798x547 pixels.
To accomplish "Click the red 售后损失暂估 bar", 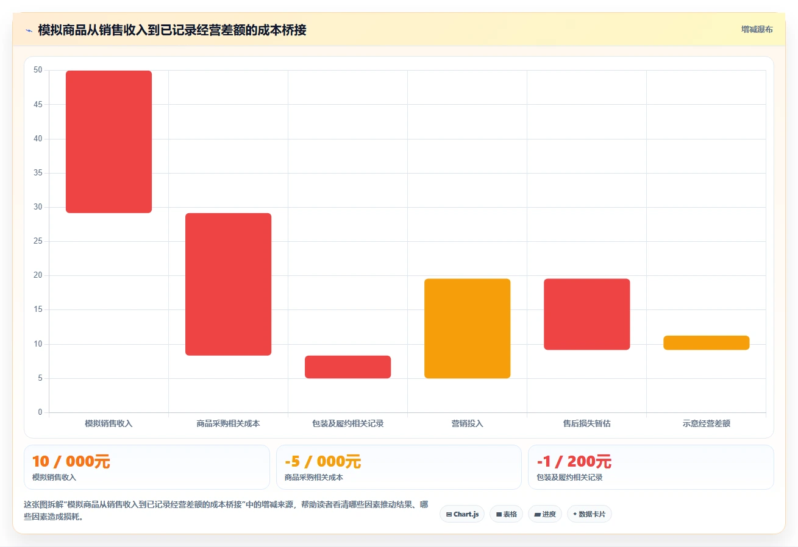I will (586, 314).
